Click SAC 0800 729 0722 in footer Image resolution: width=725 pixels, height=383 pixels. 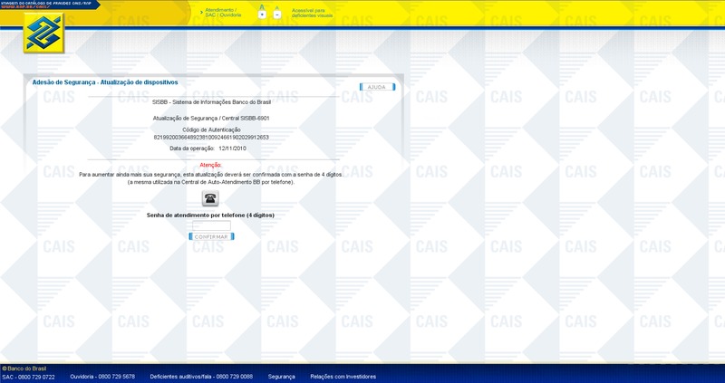[x=28, y=376]
